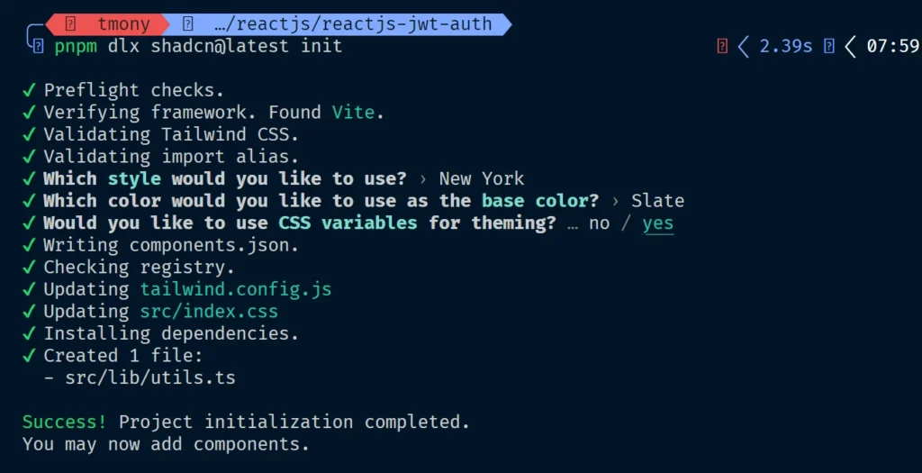Click the chevron before the 07:59 time
The image size is (922, 473).
pos(850,46)
